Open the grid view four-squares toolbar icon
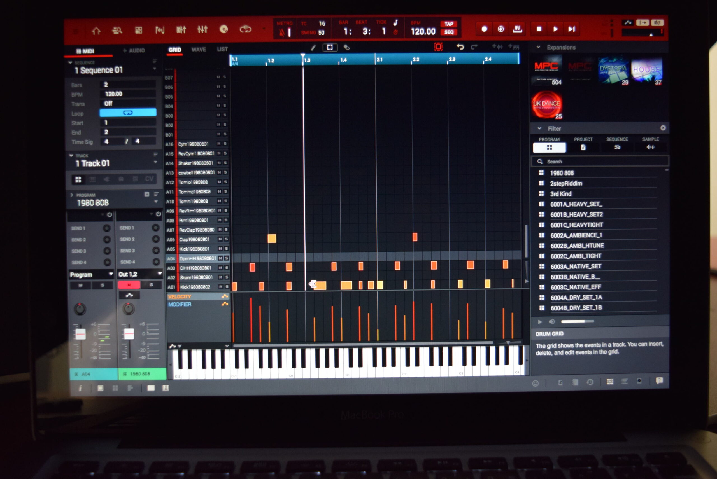The width and height of the screenshot is (717, 479). [139, 30]
